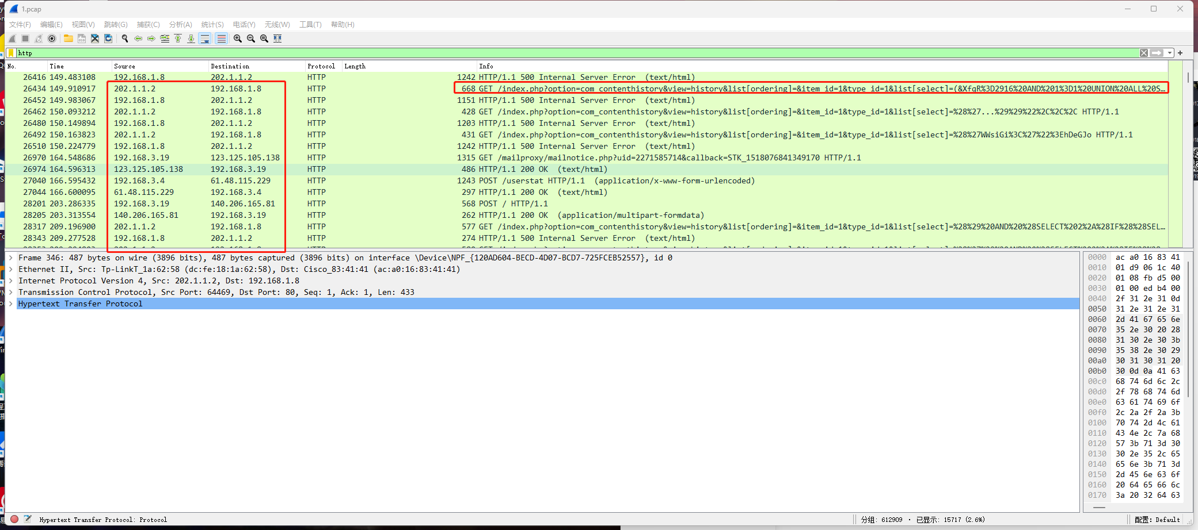
Task: Click the expert information red circle icon
Action: tap(14, 519)
